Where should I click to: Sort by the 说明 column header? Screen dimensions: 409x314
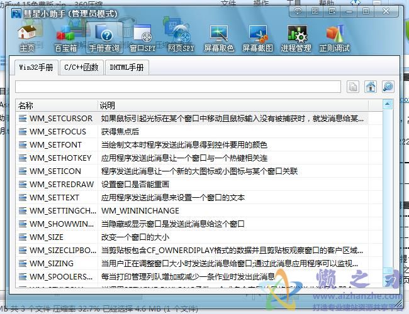tap(233, 106)
